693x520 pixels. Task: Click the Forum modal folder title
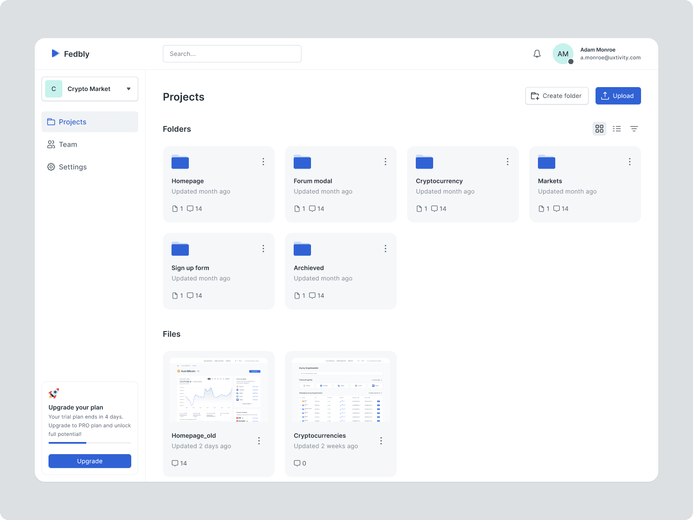tap(313, 181)
